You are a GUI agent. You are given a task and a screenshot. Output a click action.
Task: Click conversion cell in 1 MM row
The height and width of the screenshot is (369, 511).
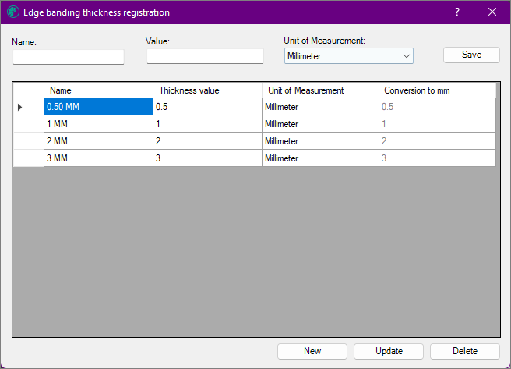(x=437, y=124)
